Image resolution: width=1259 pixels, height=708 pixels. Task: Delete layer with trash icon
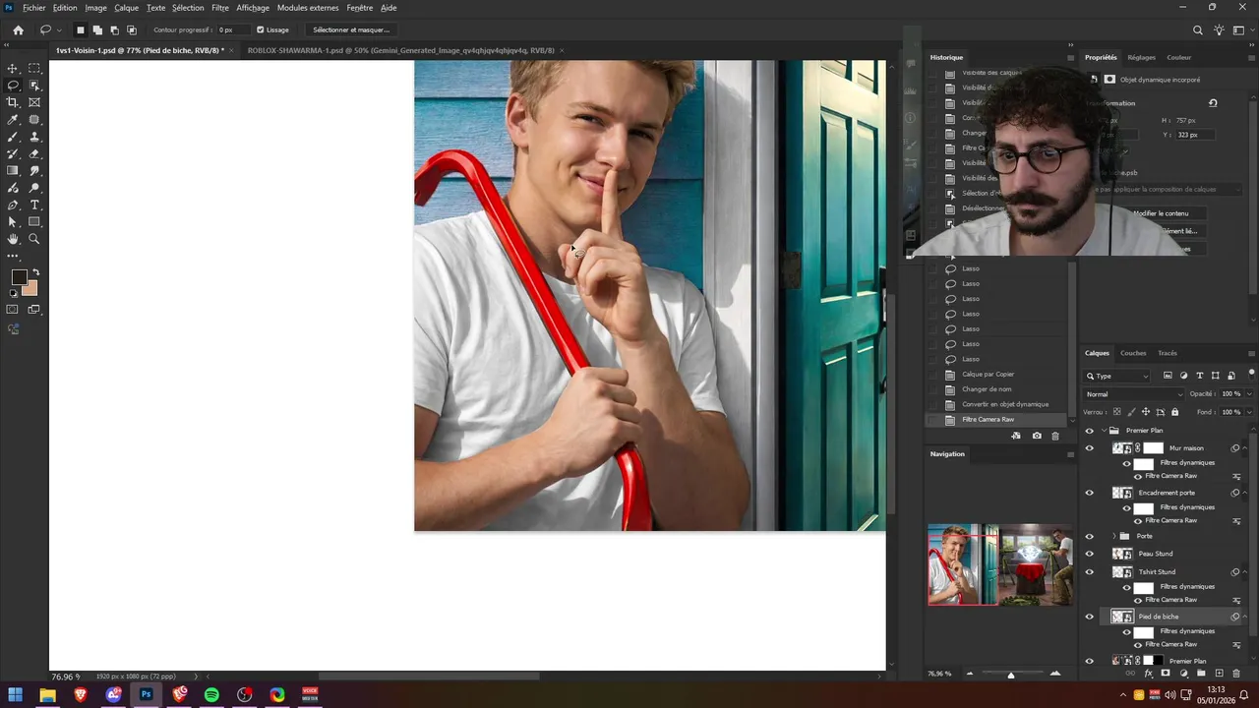(1236, 674)
